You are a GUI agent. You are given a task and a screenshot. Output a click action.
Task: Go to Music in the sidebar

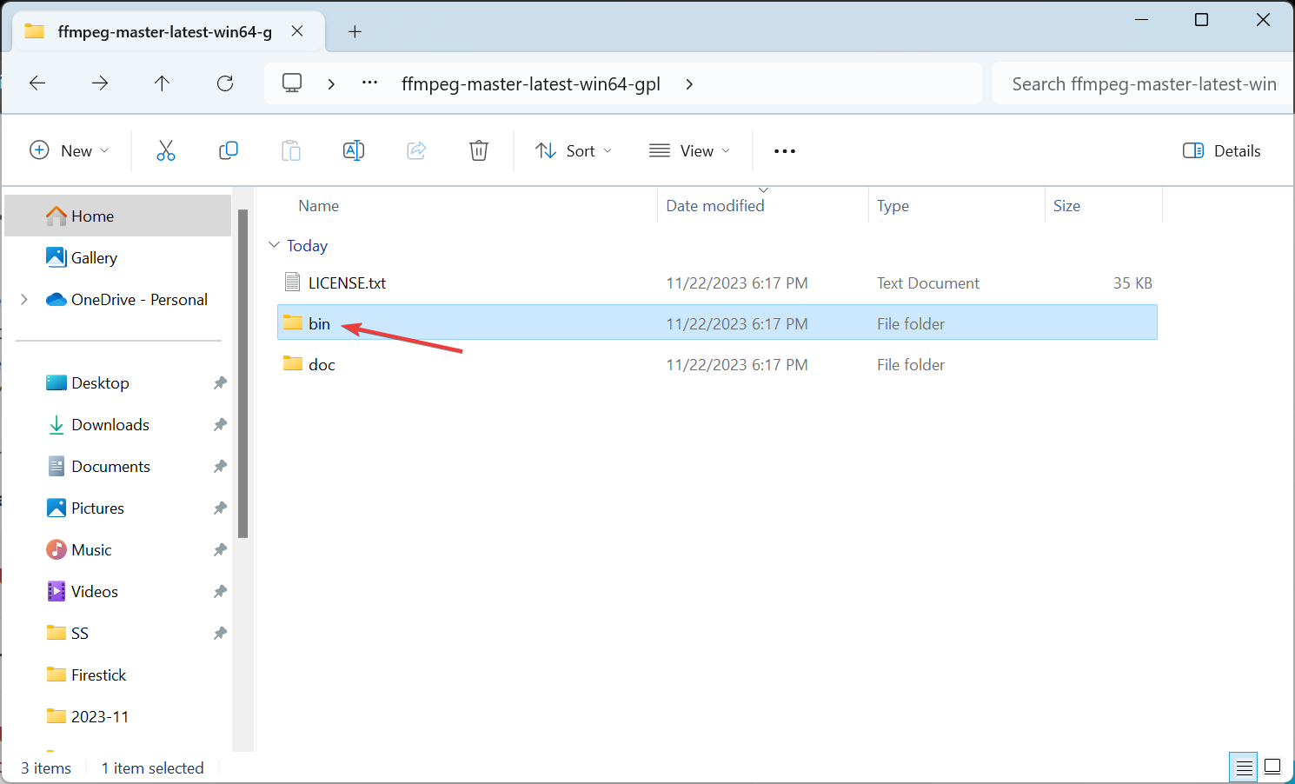coord(91,550)
